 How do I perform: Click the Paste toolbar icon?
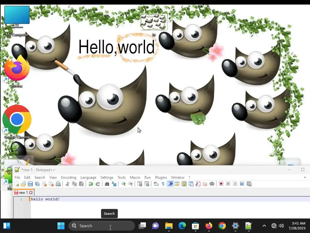tap(81, 184)
